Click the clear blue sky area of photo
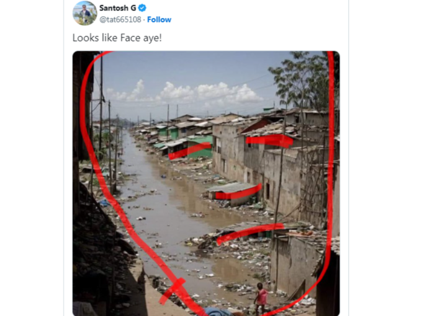Screen dimensions: 422x316 coord(189,67)
